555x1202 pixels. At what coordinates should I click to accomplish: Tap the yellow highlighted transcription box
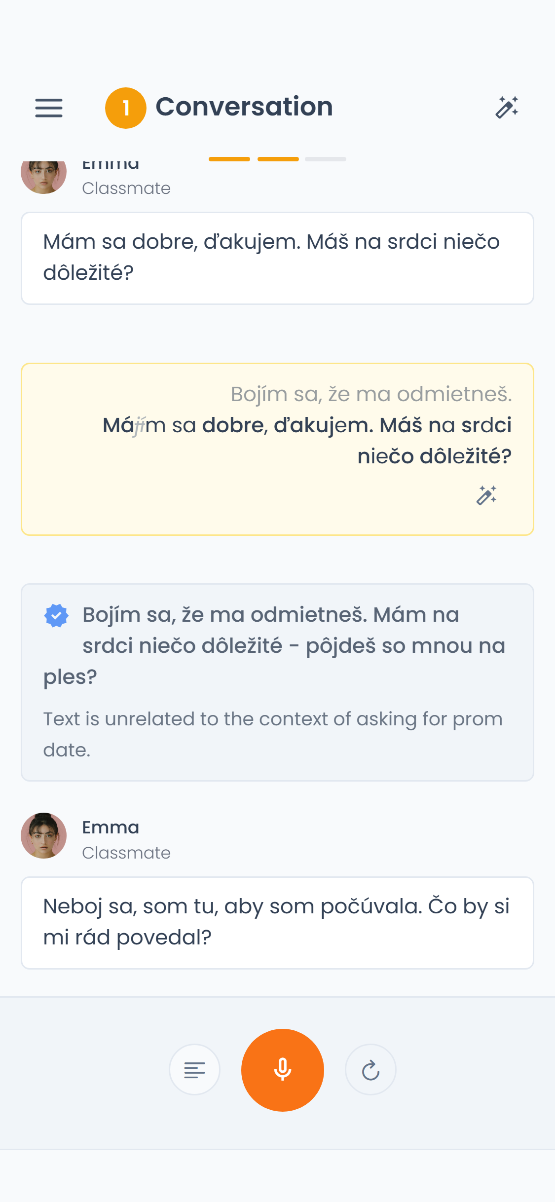(277, 449)
